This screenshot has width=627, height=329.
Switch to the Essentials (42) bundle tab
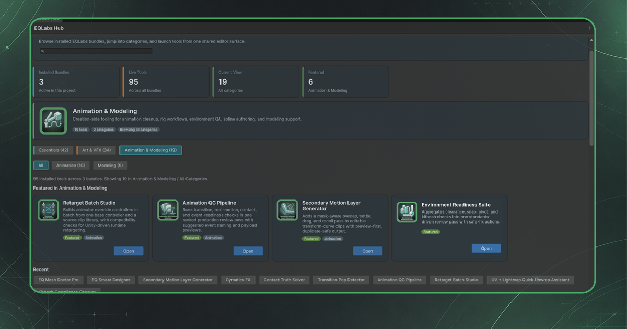[53, 150]
